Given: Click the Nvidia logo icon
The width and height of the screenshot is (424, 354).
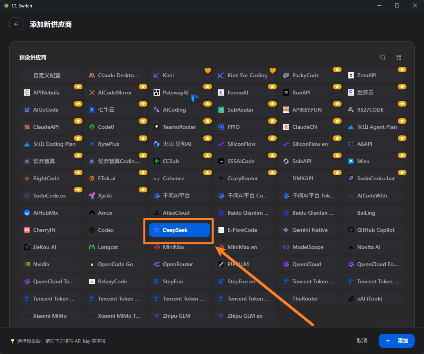Looking at the screenshot, I should pos(27,264).
